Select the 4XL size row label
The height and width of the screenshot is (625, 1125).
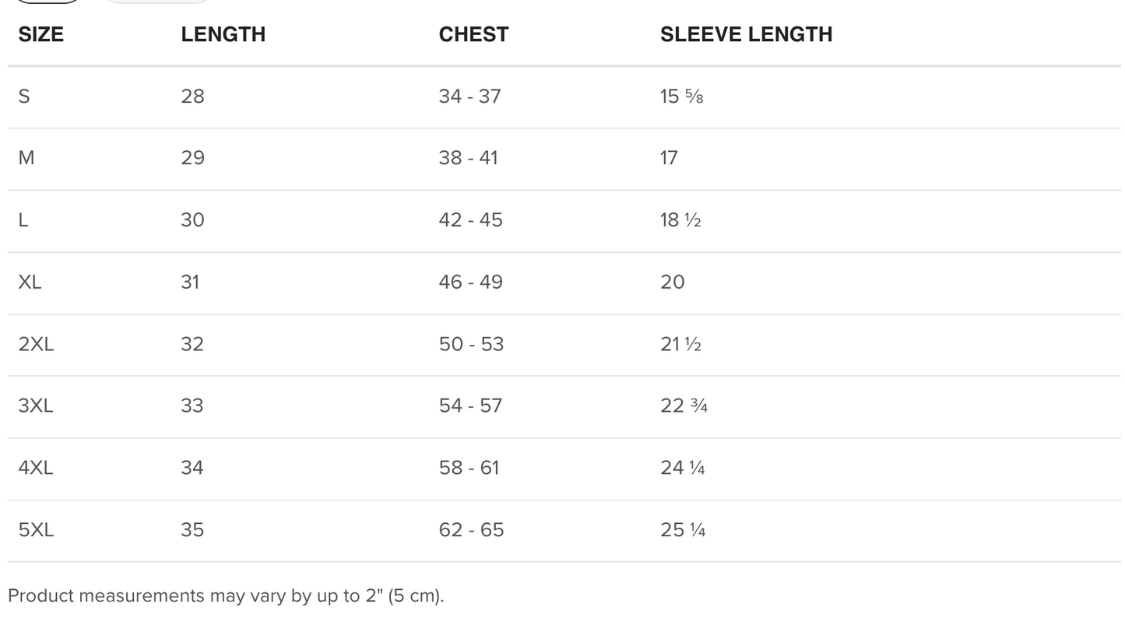[36, 468]
